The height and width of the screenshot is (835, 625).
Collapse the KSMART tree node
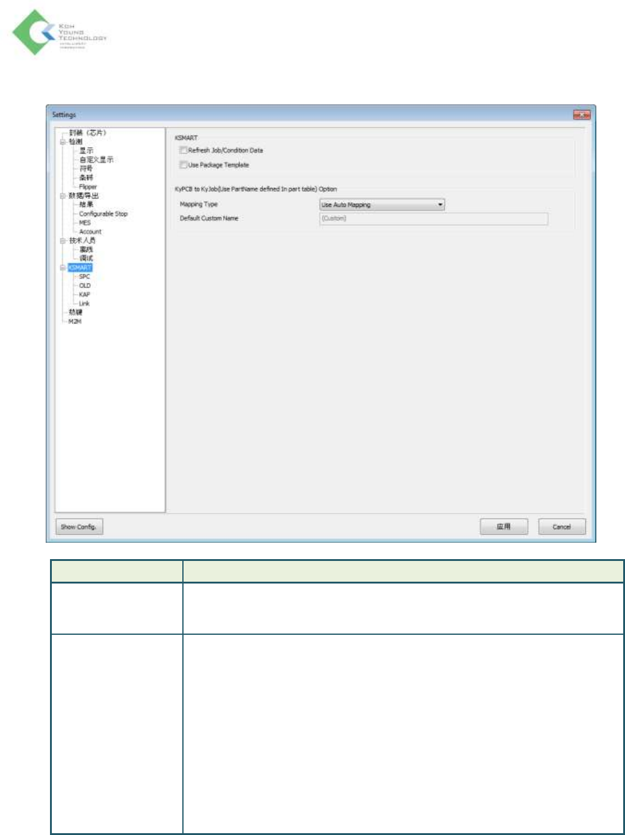[62, 268]
